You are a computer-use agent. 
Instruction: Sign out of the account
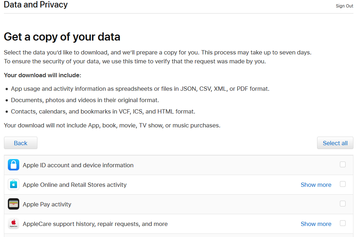click(344, 6)
